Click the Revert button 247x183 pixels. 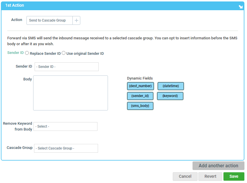click(x=210, y=176)
